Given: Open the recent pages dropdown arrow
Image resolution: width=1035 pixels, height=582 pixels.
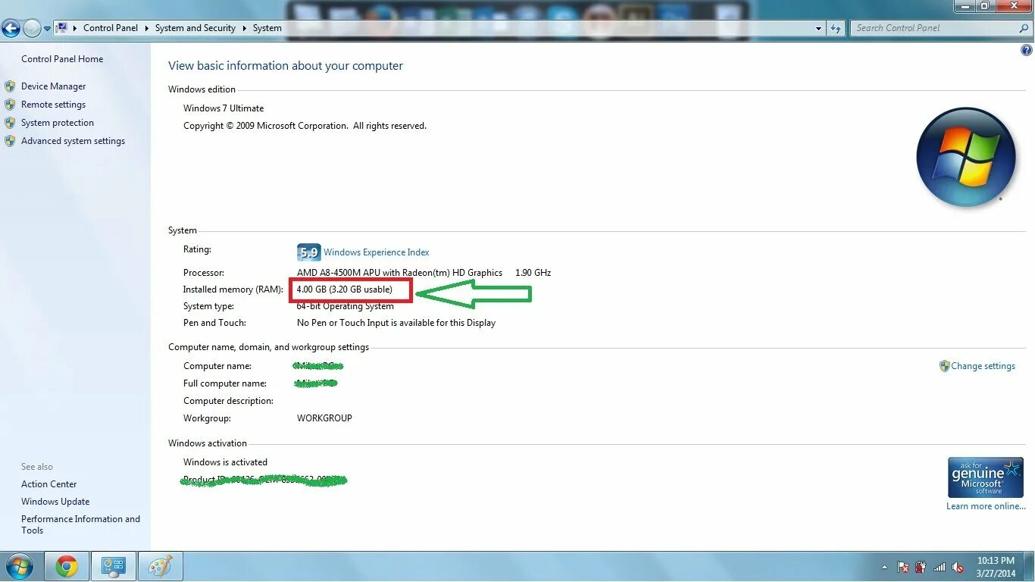Looking at the screenshot, I should coord(47,29).
